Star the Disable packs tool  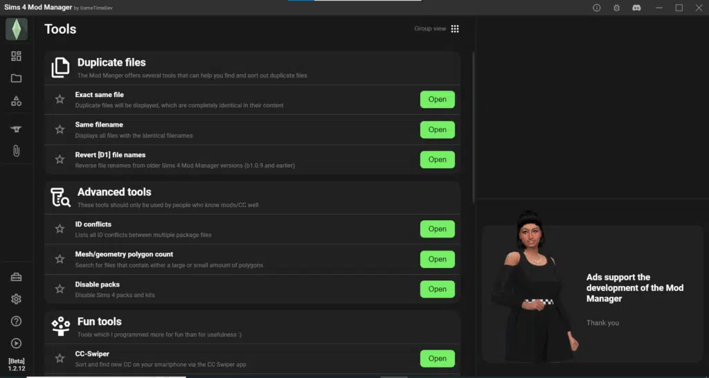(60, 289)
